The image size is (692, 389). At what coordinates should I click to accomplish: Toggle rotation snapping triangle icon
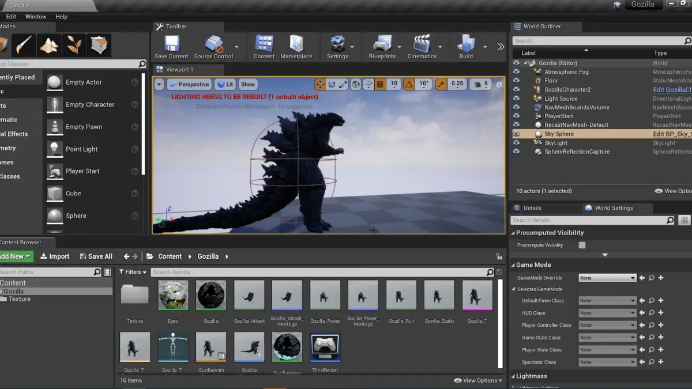tap(408, 84)
